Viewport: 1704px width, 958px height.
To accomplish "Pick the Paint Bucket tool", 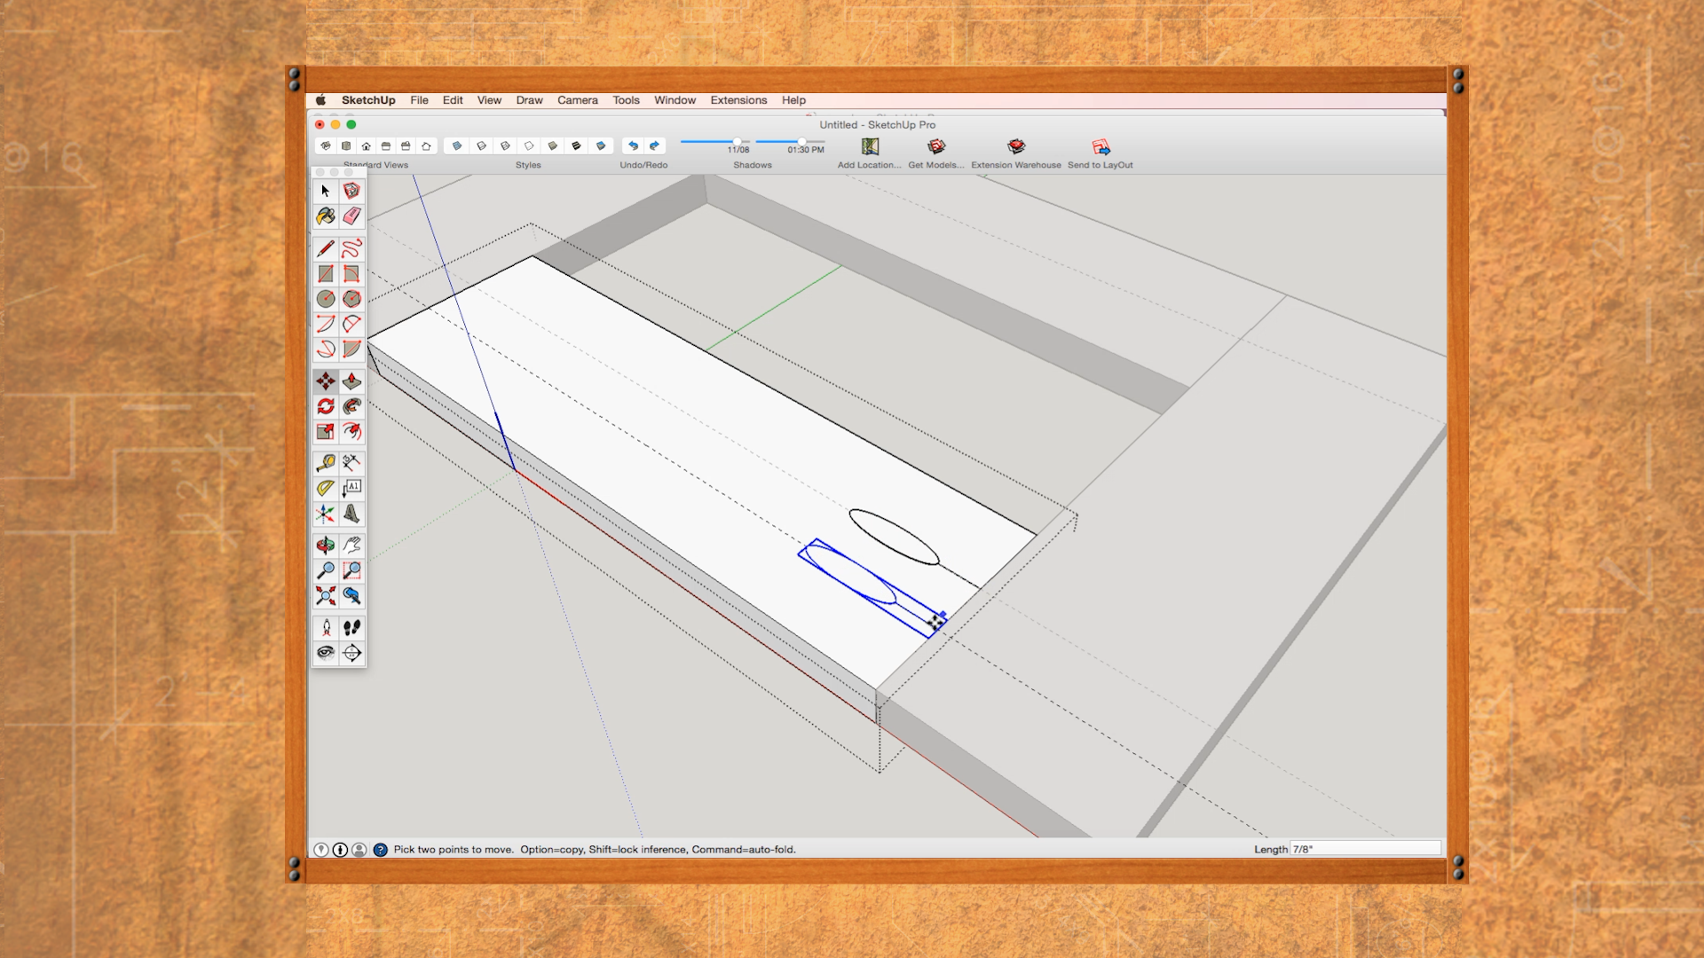I will (x=326, y=216).
